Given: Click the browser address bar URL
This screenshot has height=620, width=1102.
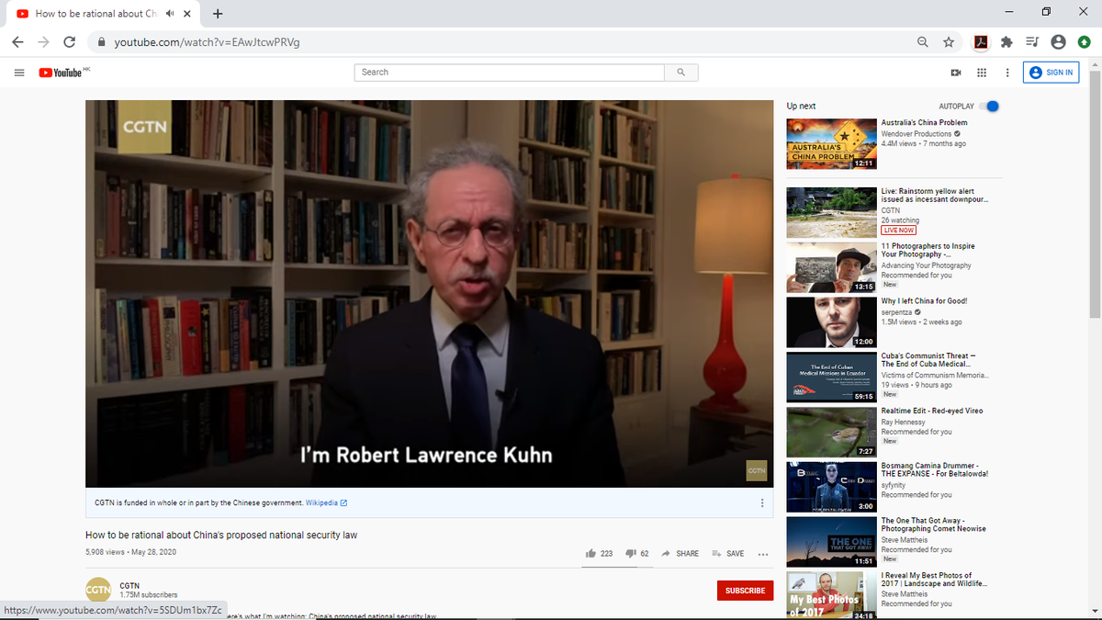Looking at the screenshot, I should click(x=208, y=42).
